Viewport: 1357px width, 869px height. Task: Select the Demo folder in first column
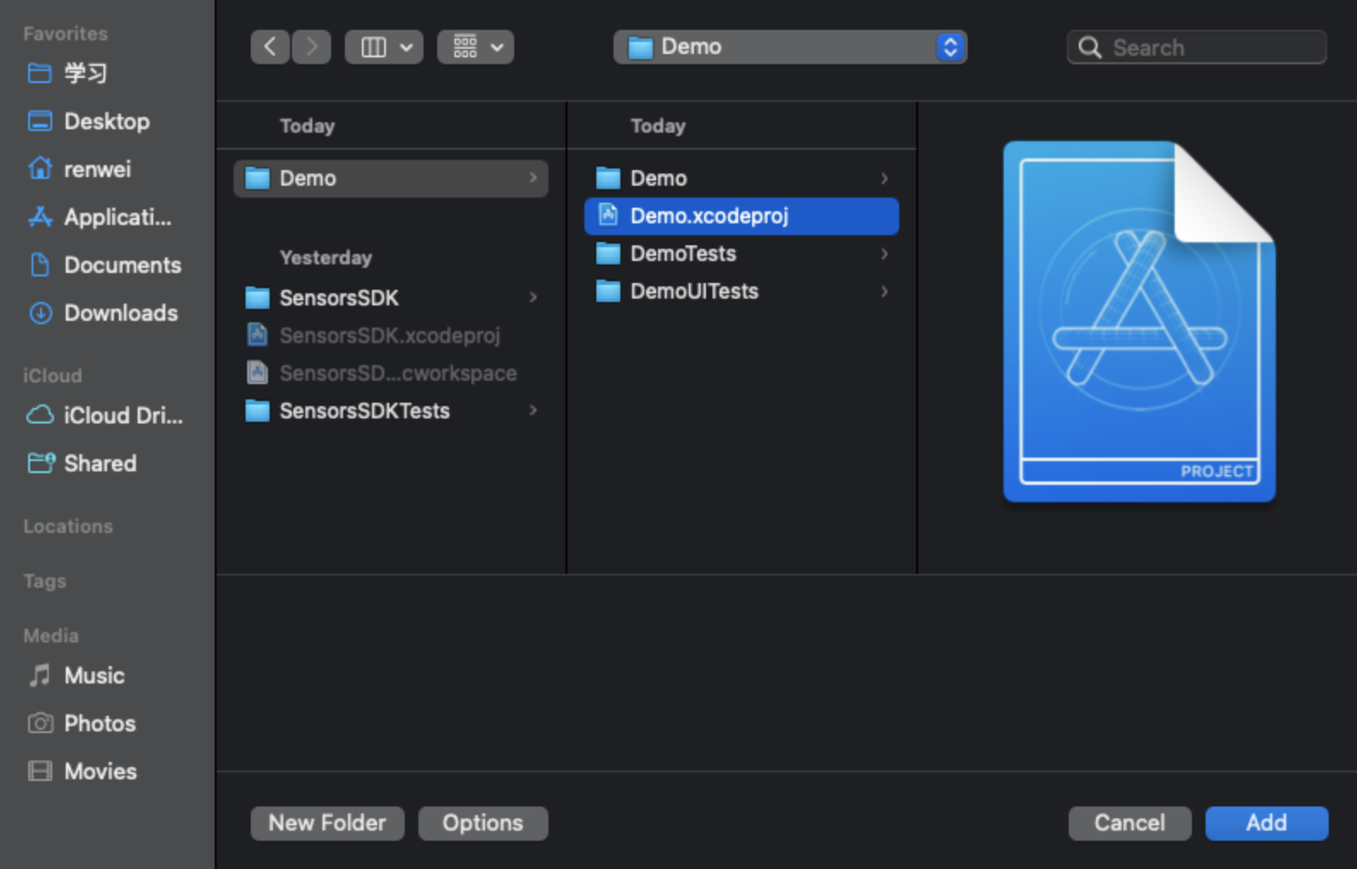click(391, 178)
